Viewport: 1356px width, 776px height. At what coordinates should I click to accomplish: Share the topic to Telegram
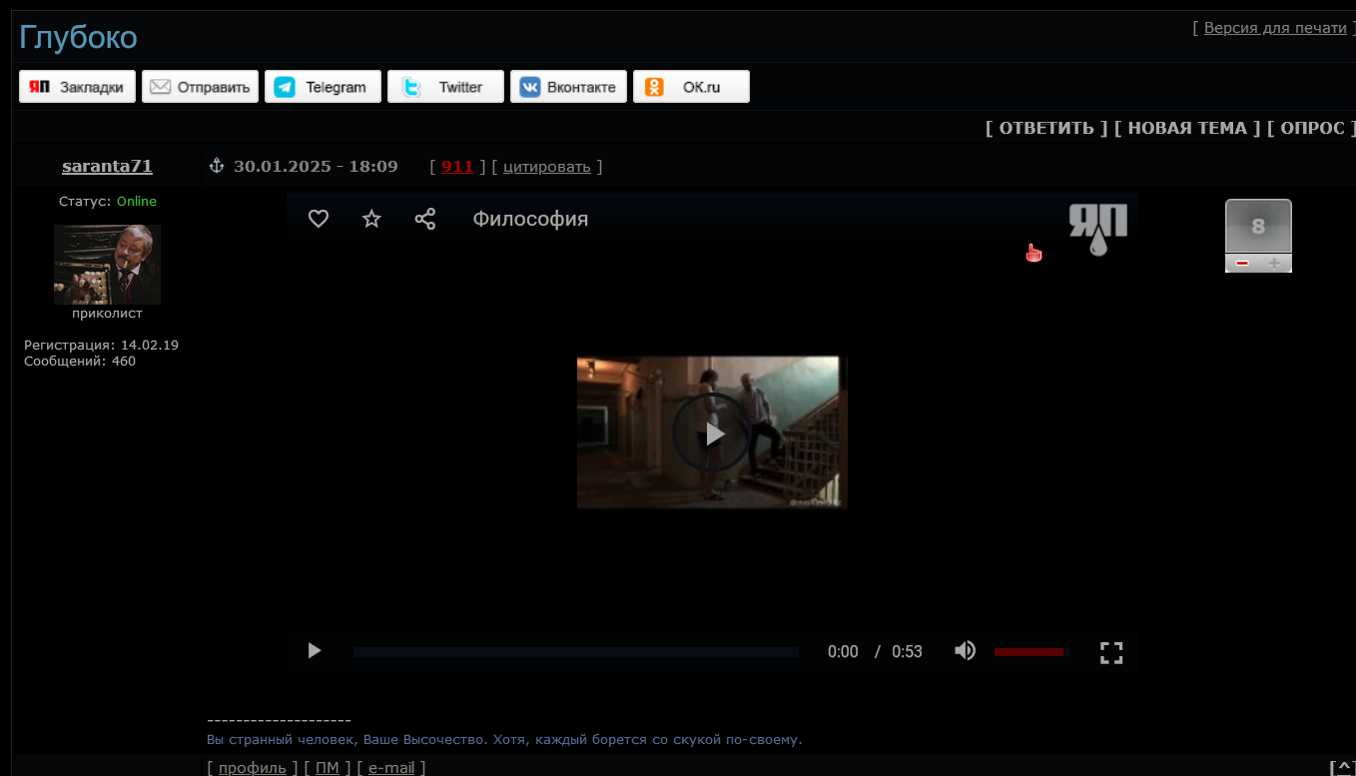(x=323, y=87)
